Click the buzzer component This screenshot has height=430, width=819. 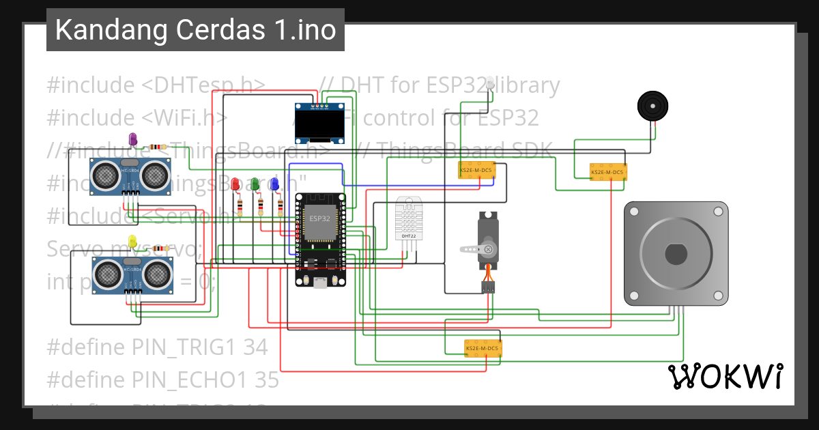(x=652, y=106)
